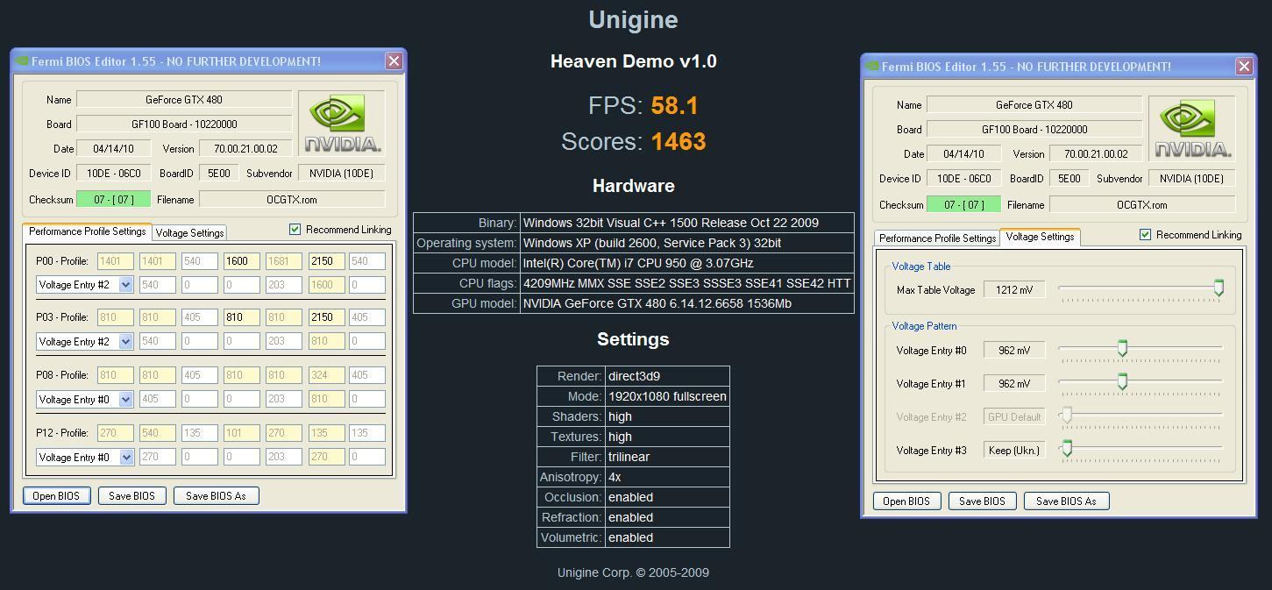The image size is (1272, 590).
Task: Switch to Performance Profile Settings tab in the voltage sliders window
Action: [937, 238]
